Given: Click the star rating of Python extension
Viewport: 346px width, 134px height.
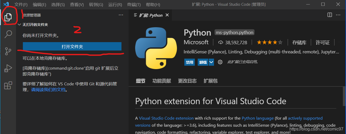Looking at the screenshot, I should 270,42.
